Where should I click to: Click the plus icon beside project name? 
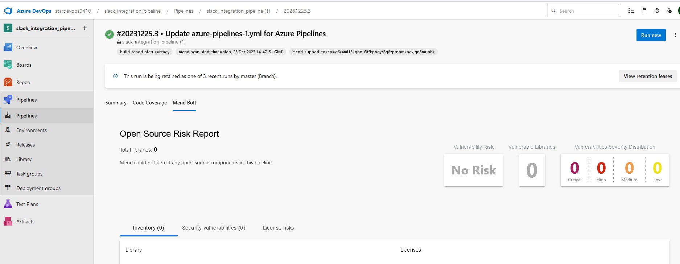[85, 28]
